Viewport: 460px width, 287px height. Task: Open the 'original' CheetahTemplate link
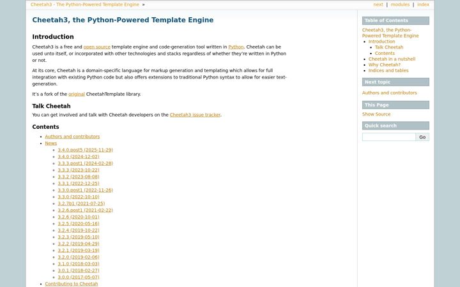[x=77, y=94]
